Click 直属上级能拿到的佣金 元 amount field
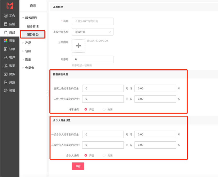 [x=103, y=88]
